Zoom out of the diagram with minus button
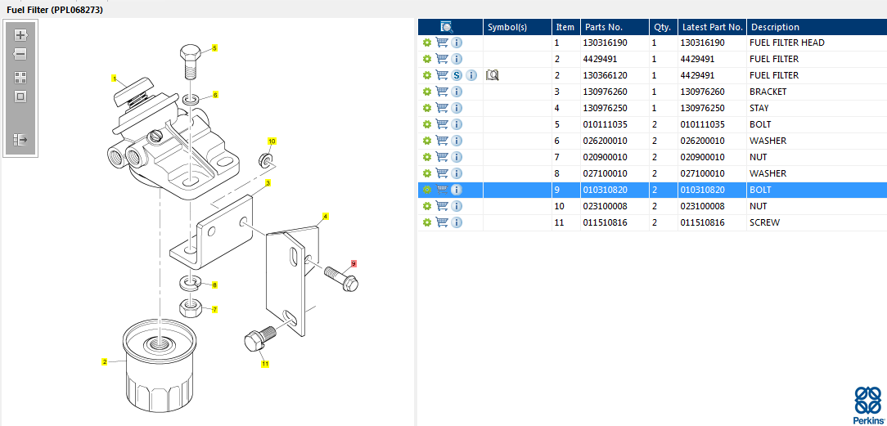 (20, 54)
